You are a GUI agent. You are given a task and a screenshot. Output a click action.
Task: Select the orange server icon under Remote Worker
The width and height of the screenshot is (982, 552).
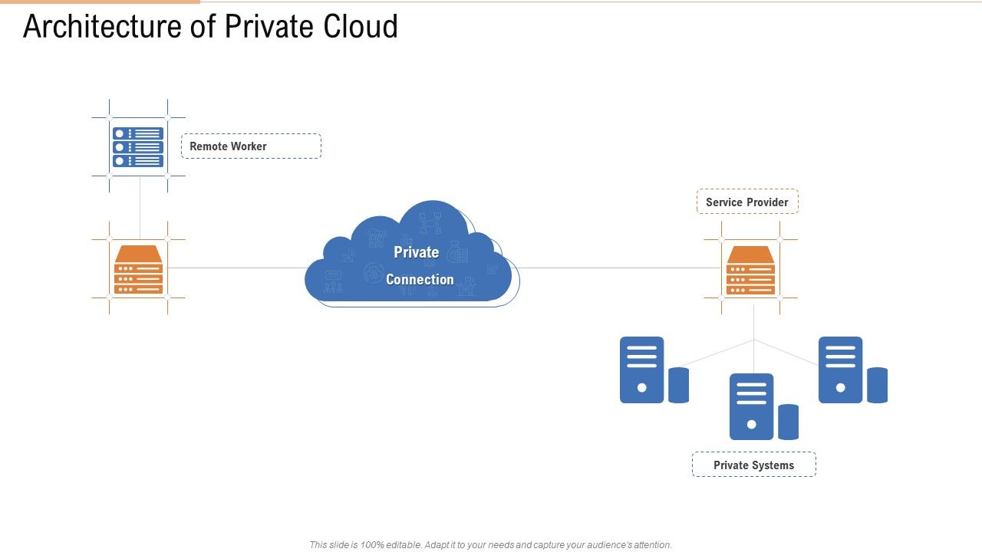(x=138, y=269)
